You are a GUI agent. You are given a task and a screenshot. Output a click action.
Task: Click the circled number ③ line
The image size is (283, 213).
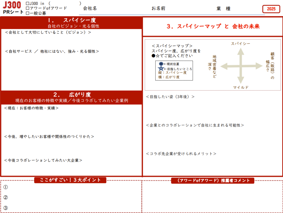point(6,208)
